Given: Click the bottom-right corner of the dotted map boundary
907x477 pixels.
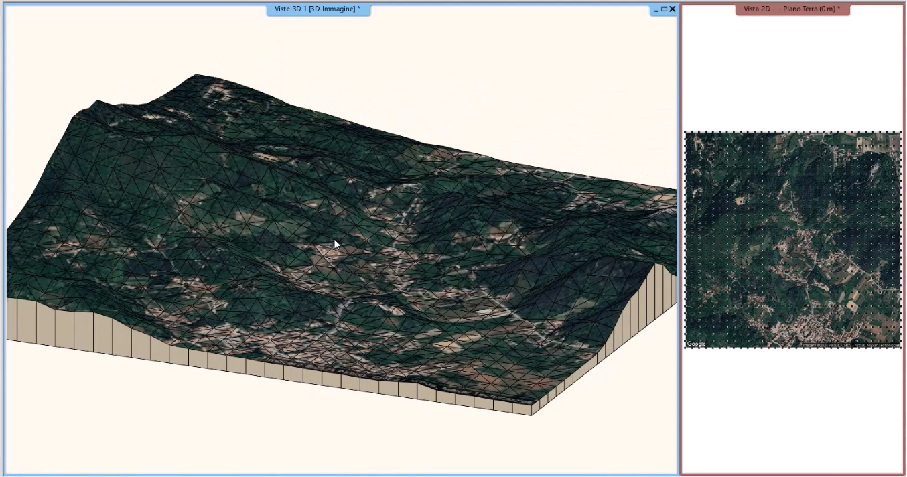Looking at the screenshot, I should pos(900,347).
